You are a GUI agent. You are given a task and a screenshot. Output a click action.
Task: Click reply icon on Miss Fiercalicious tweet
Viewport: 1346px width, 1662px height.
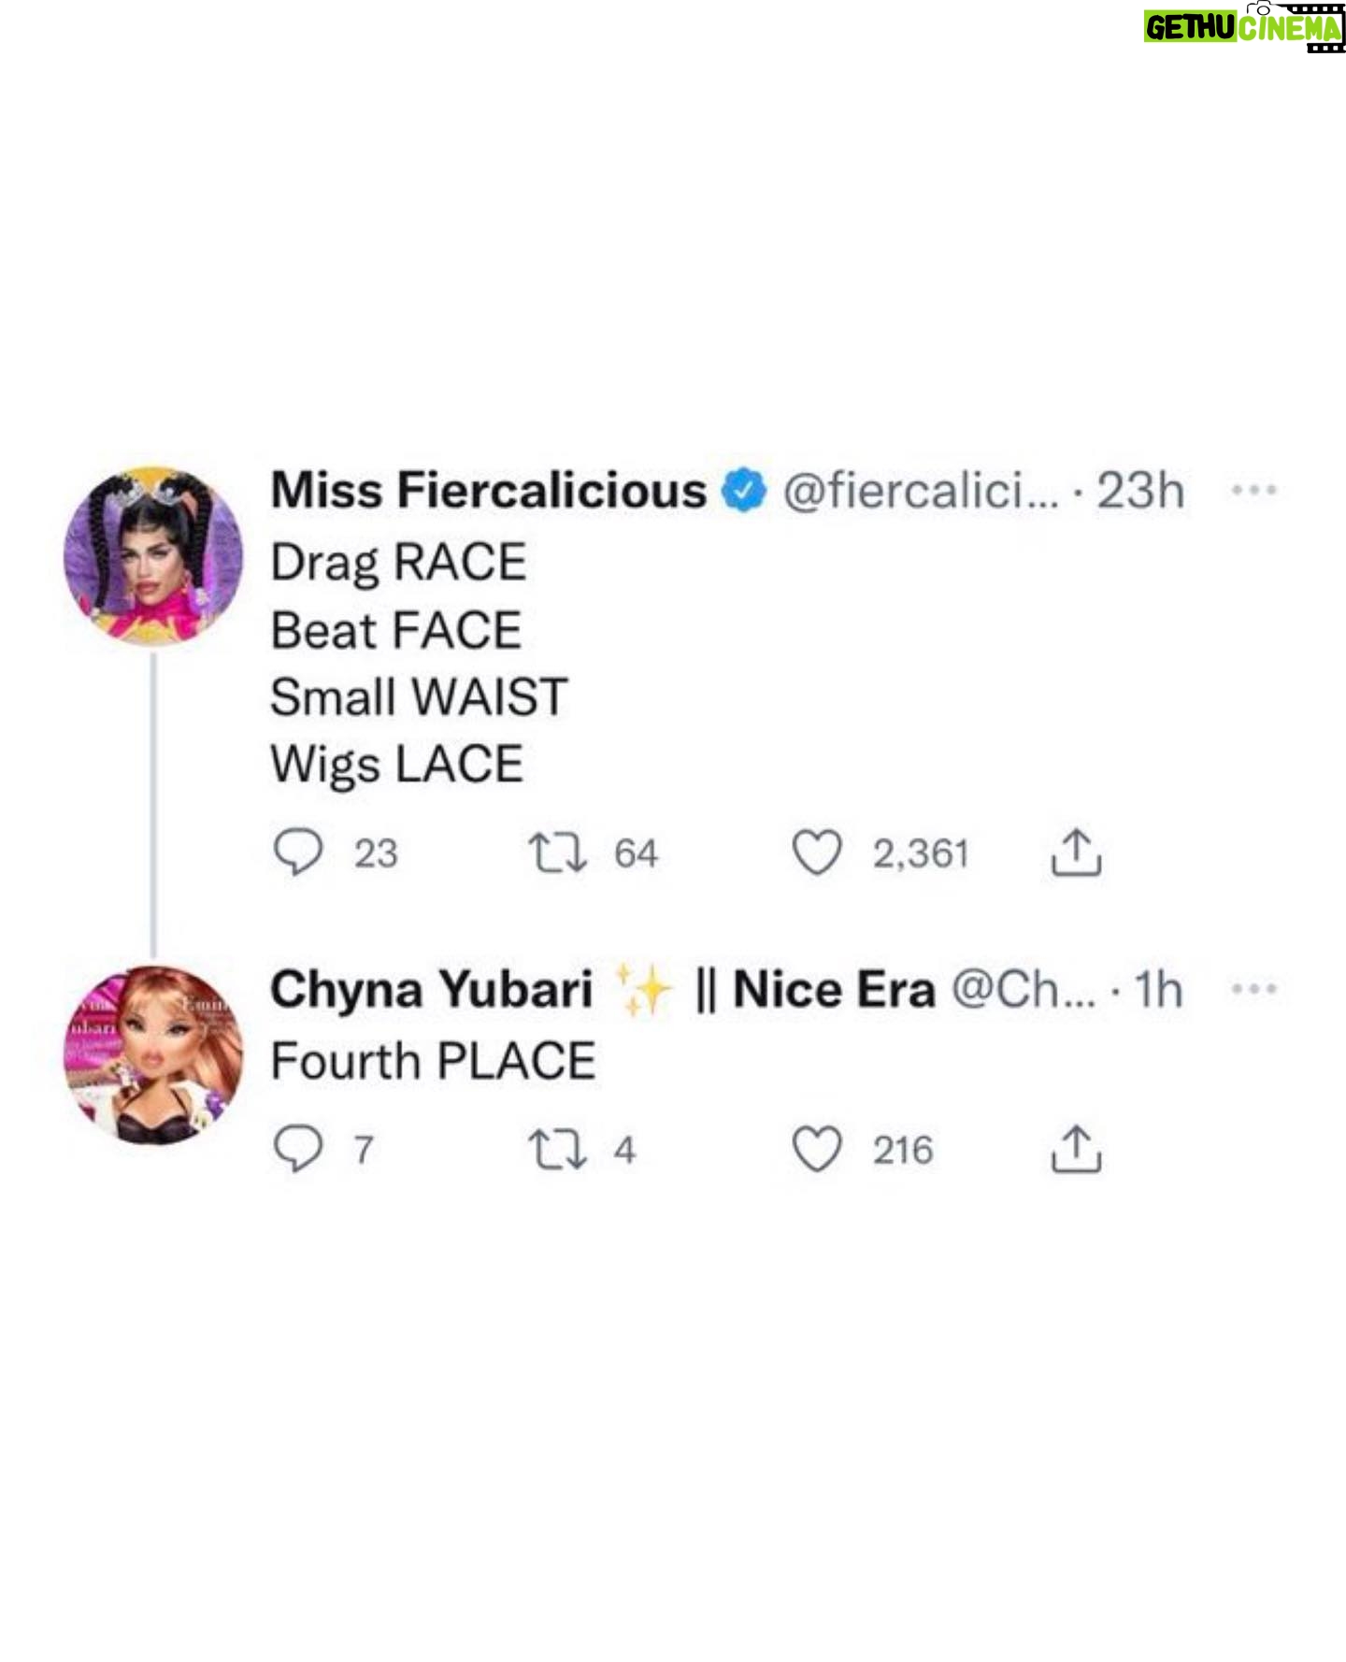[x=297, y=852]
